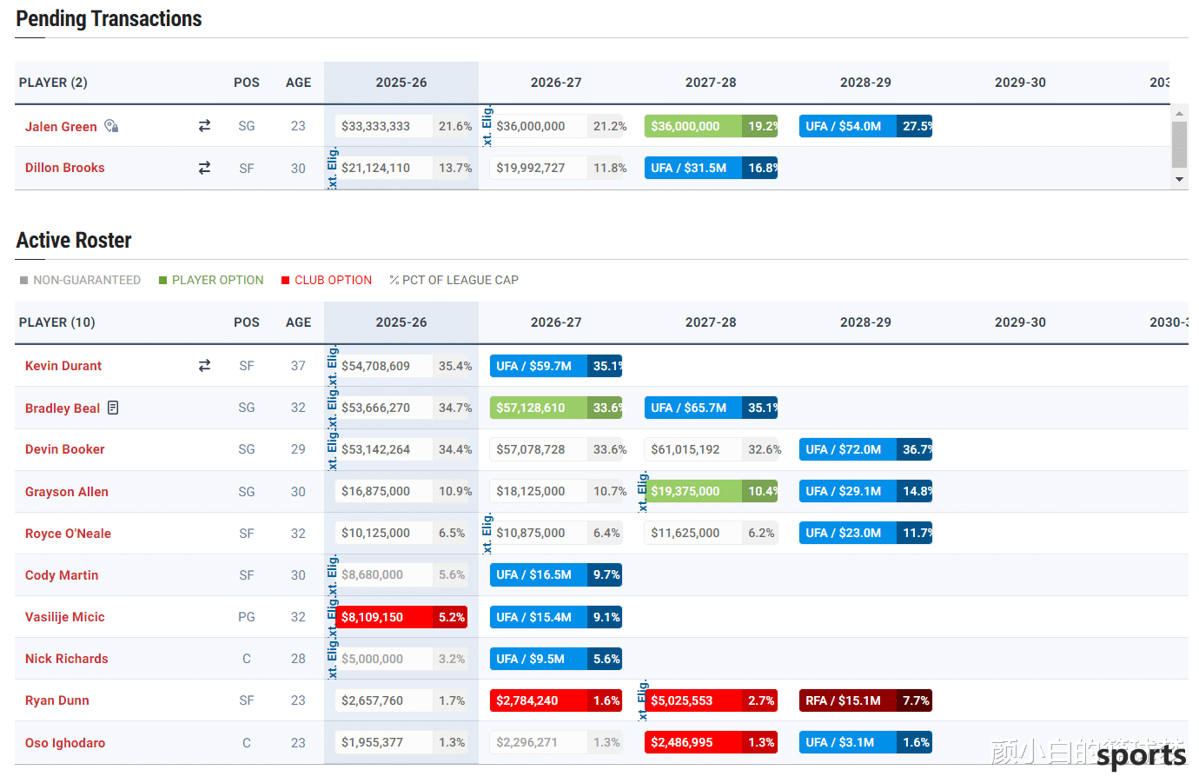Open the Nick Richards player link
1199x783 pixels.
[67, 659]
